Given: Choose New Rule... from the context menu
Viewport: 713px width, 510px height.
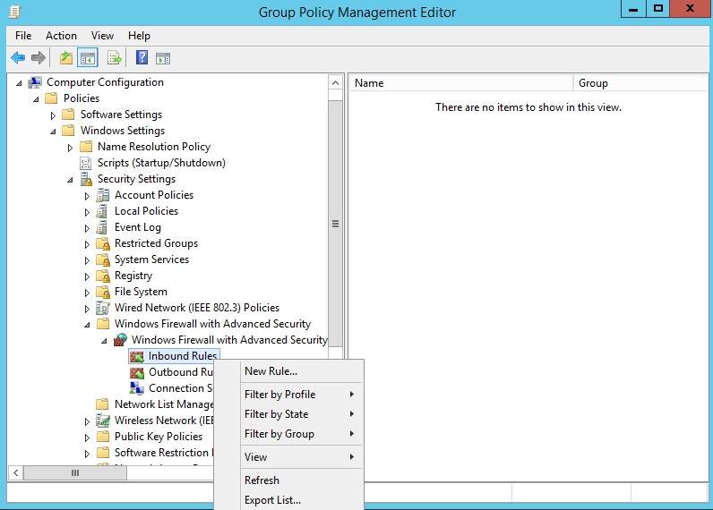Looking at the screenshot, I should click(x=271, y=371).
